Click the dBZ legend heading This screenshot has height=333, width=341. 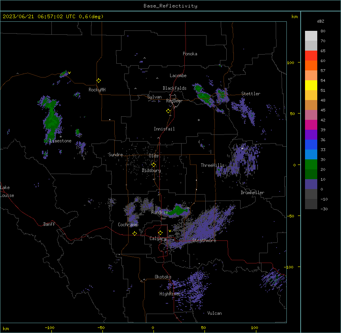(x=320, y=21)
